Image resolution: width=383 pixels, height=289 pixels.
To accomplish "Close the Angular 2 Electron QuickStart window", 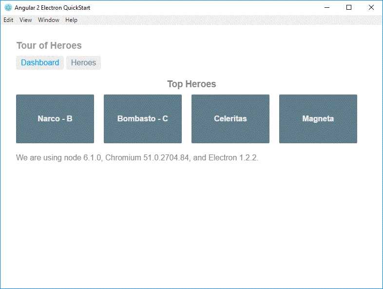I will point(371,8).
